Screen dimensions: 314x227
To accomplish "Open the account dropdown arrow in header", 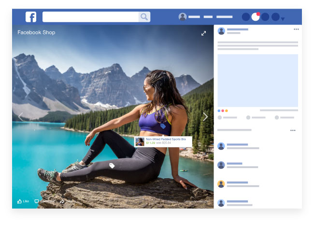I will (x=283, y=19).
